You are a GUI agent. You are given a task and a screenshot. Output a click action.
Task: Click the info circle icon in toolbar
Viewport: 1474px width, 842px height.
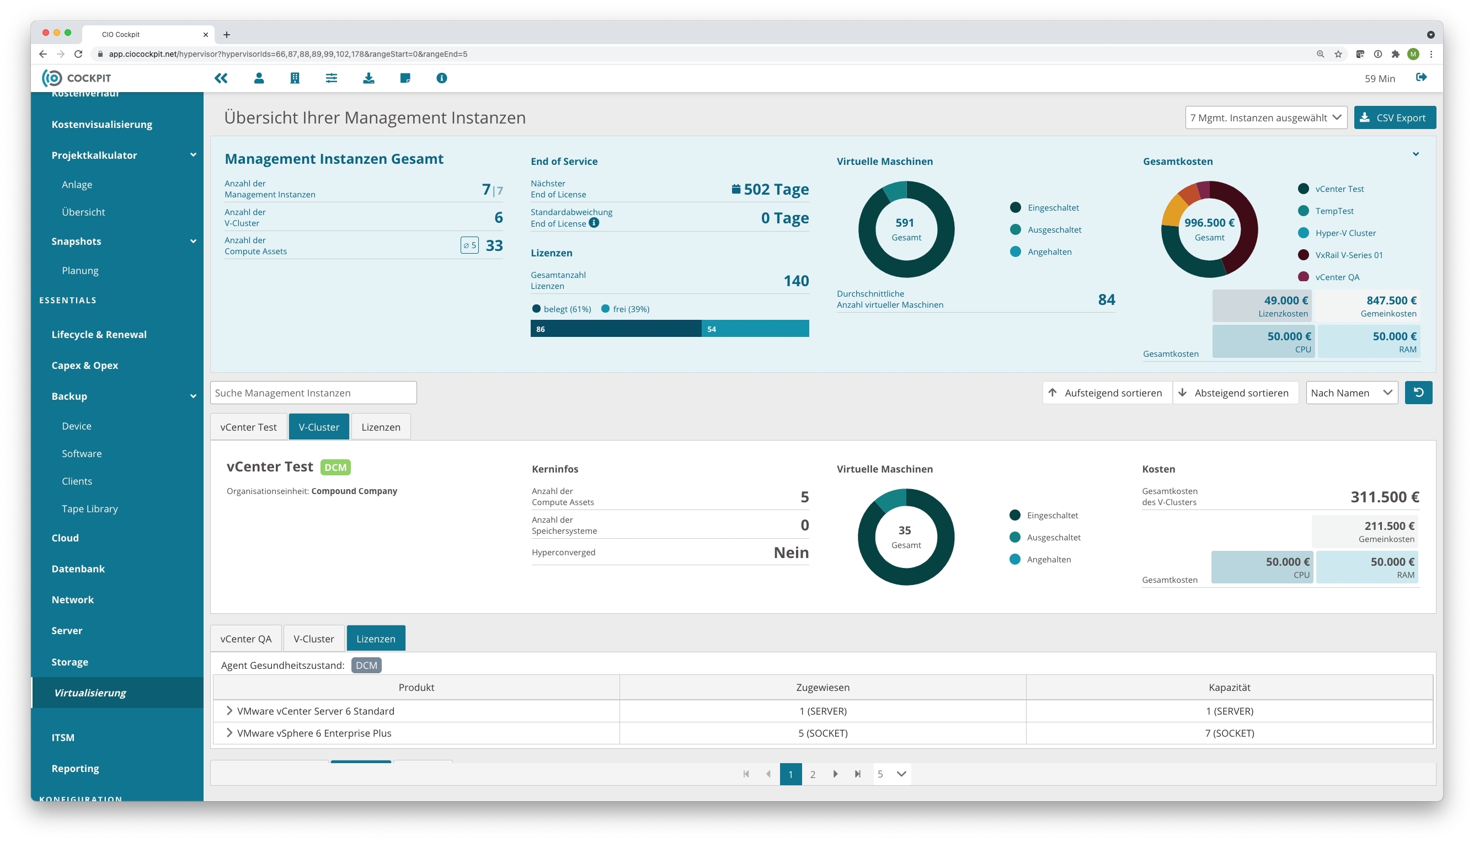point(441,78)
